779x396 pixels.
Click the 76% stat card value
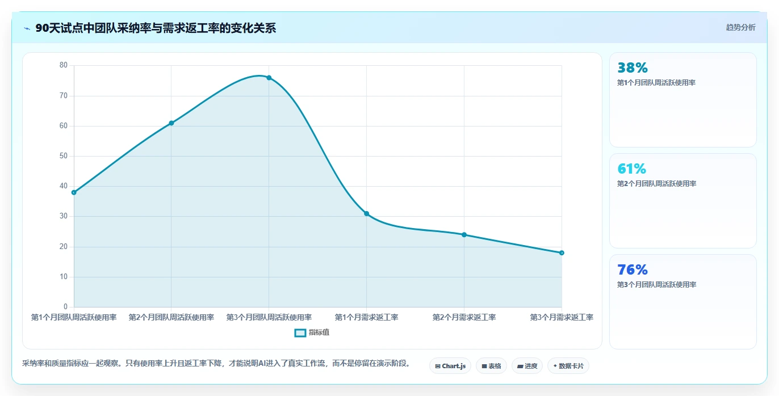click(x=633, y=270)
